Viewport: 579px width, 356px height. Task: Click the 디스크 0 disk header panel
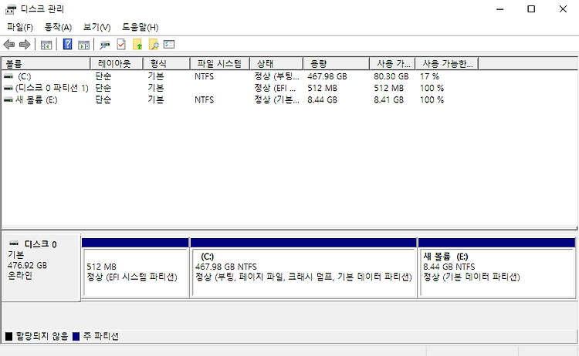(41, 267)
